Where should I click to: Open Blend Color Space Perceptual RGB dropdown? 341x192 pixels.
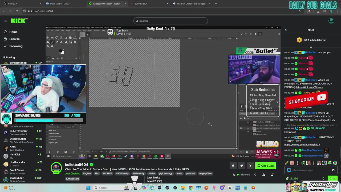63,127
